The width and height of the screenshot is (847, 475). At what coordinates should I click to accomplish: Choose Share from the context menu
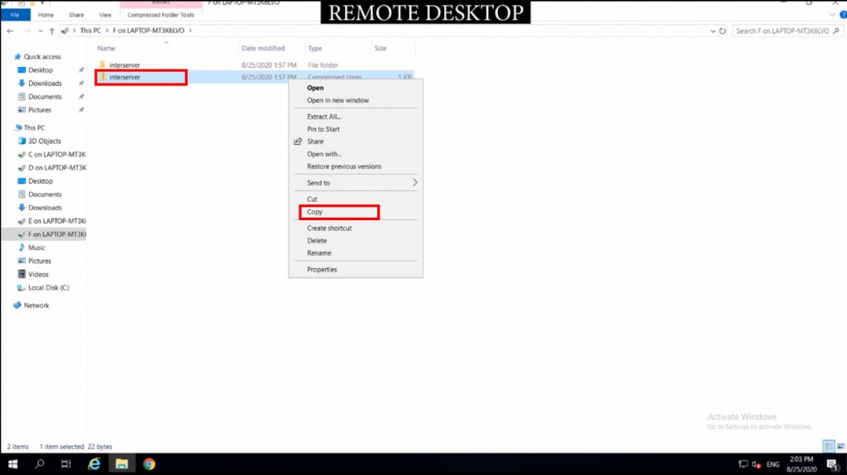pos(315,142)
